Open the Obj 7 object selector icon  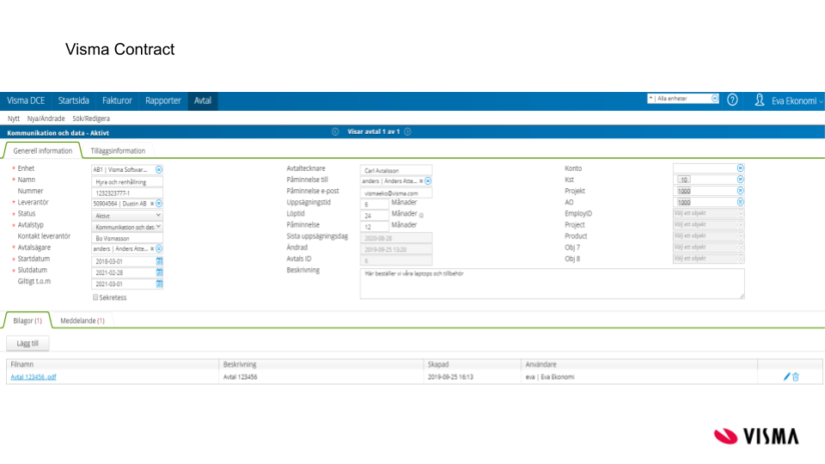[740, 247]
